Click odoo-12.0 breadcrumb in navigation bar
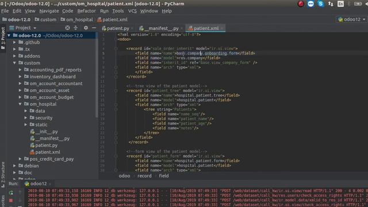 pos(17,20)
